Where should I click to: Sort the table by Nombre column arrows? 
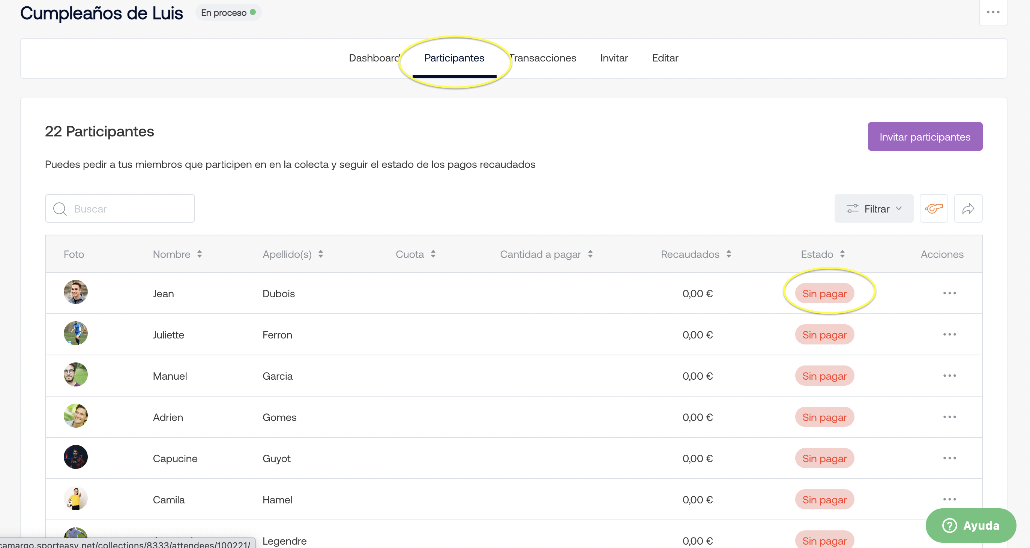click(x=200, y=254)
